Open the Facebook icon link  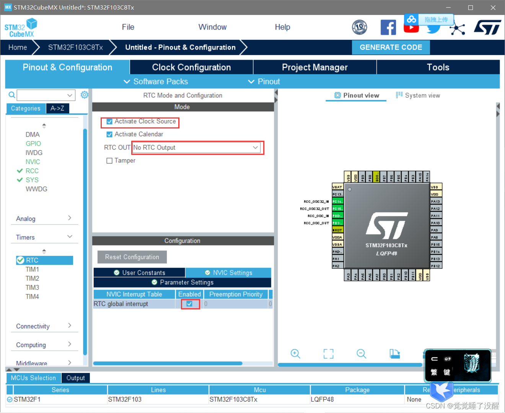pos(388,28)
